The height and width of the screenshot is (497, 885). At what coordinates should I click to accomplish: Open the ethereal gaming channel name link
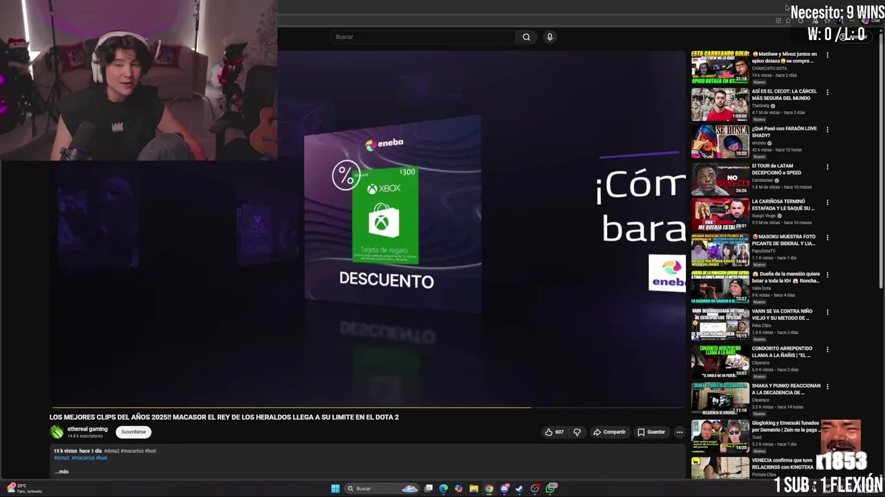87,429
